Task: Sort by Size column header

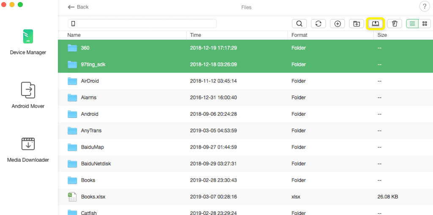Action: tap(382, 35)
